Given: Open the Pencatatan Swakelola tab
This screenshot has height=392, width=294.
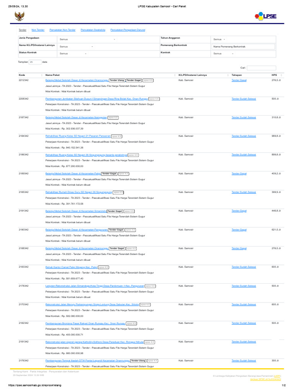Looking at the screenshot, I should click(93, 29).
